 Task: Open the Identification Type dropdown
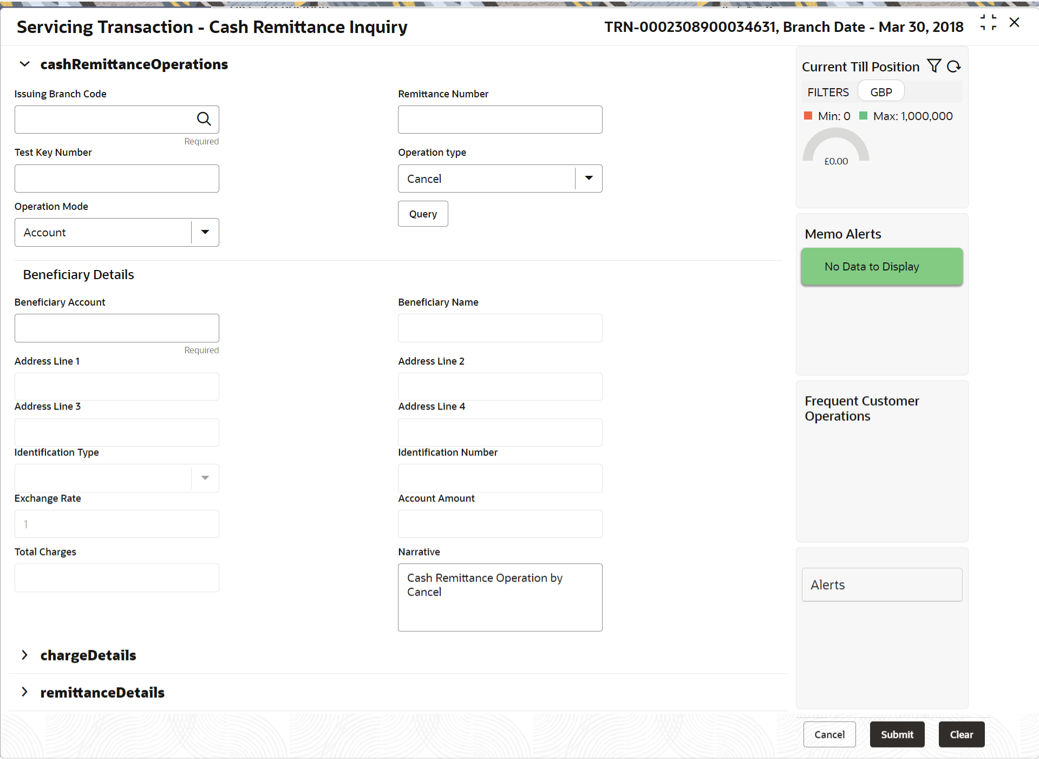(x=205, y=478)
